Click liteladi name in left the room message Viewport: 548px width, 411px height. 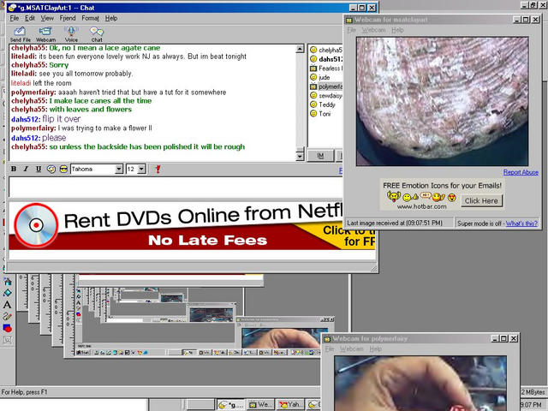21,83
